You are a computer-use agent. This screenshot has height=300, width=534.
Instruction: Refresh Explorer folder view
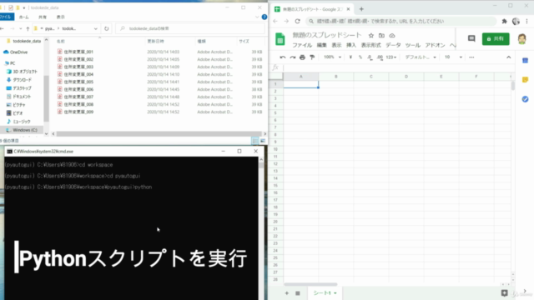(x=107, y=28)
